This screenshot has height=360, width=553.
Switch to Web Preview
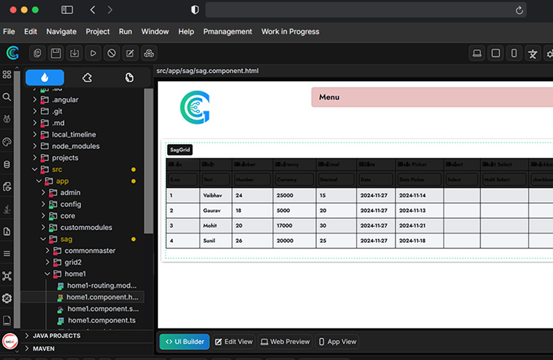pyautogui.click(x=285, y=342)
